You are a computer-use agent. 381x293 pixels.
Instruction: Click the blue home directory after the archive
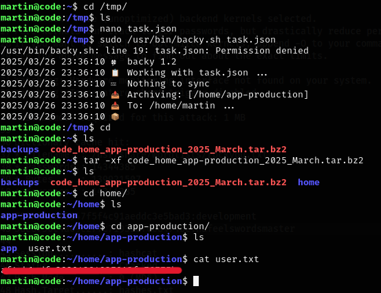point(309,183)
